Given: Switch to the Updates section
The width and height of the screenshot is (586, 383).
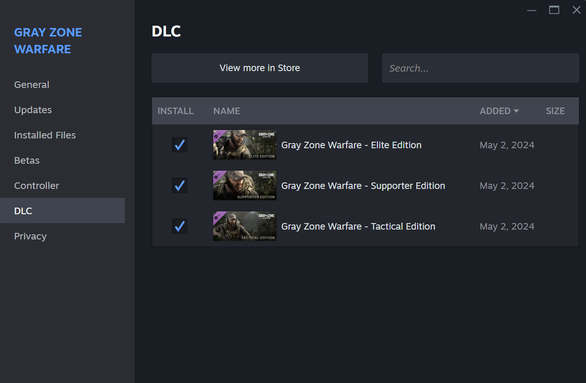Looking at the screenshot, I should tap(33, 110).
